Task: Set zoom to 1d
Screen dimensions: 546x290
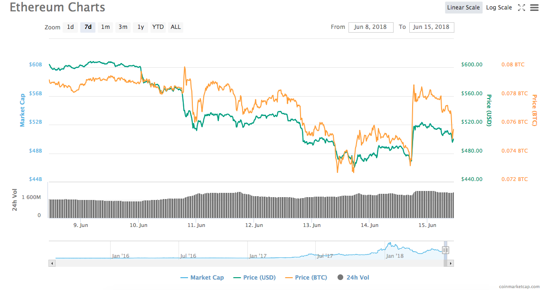Action: pos(70,27)
